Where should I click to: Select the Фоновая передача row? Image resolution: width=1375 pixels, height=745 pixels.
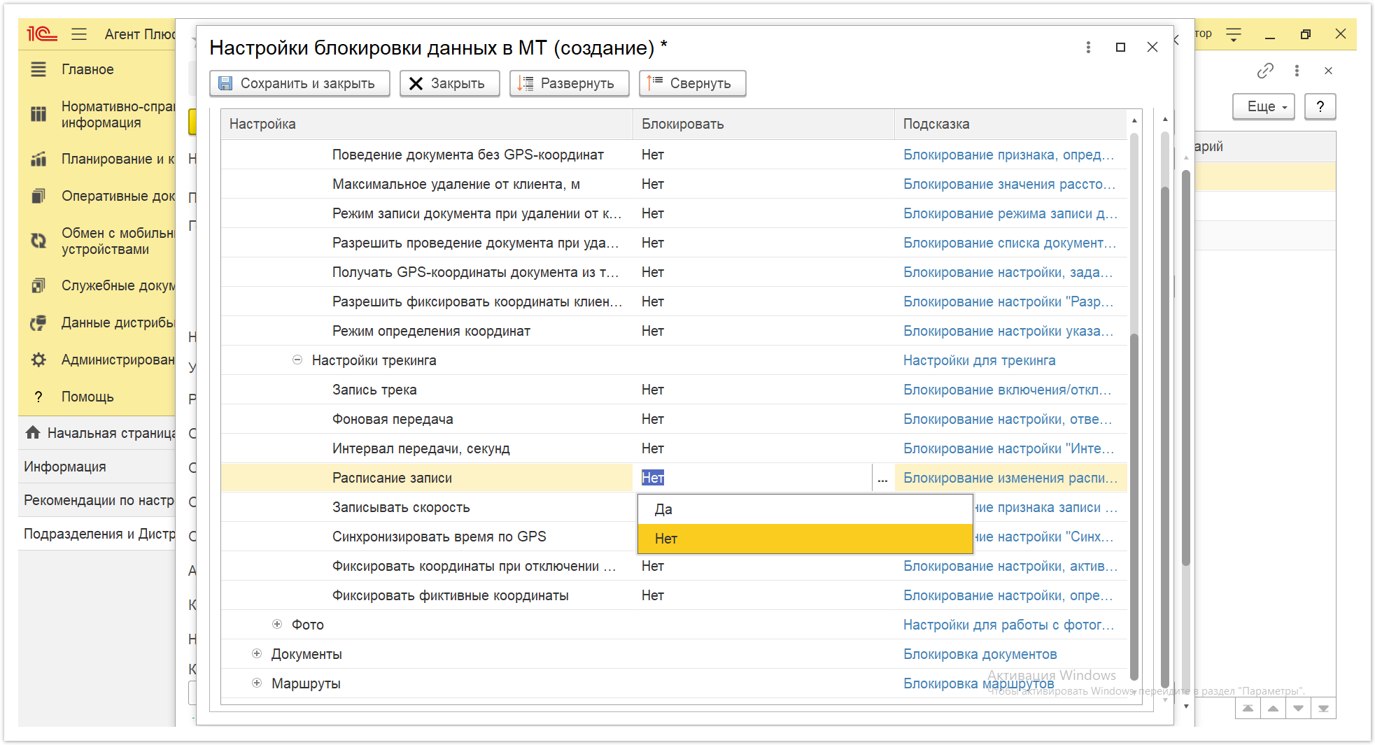pos(674,419)
